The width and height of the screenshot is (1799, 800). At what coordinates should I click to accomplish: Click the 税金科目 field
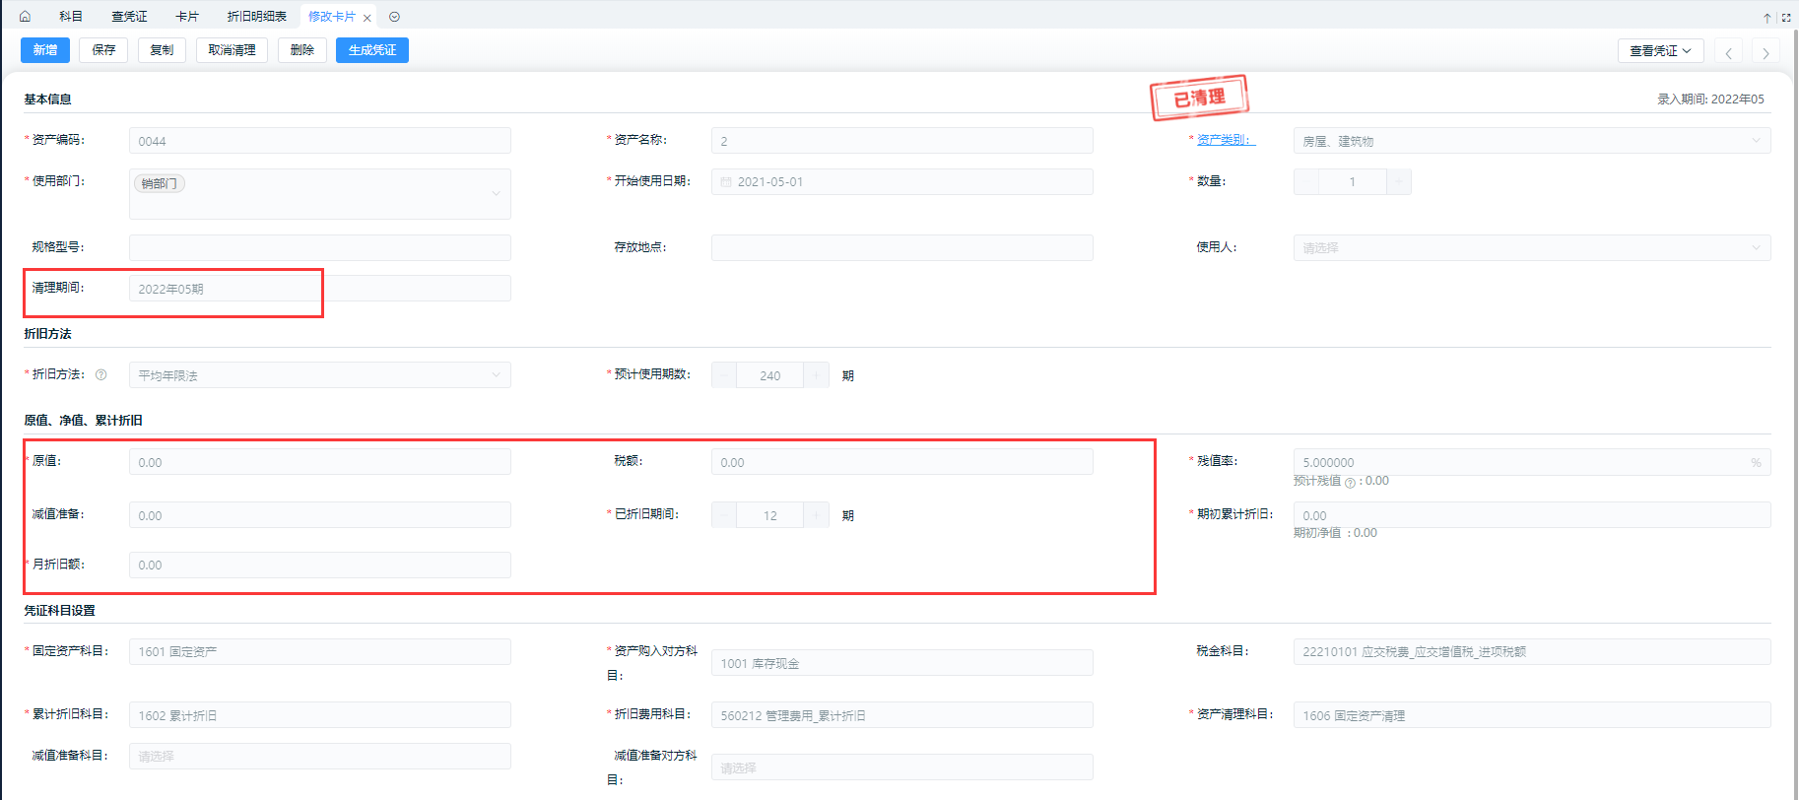[x=1532, y=652]
